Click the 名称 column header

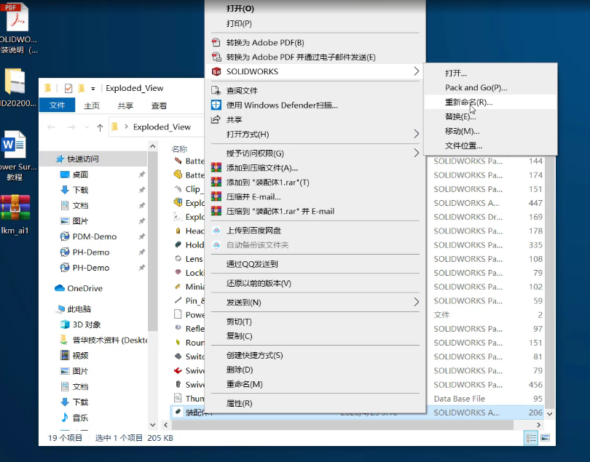tap(179, 149)
